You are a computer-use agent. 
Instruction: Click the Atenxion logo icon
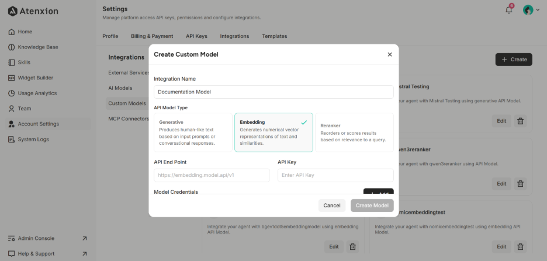tap(12, 11)
